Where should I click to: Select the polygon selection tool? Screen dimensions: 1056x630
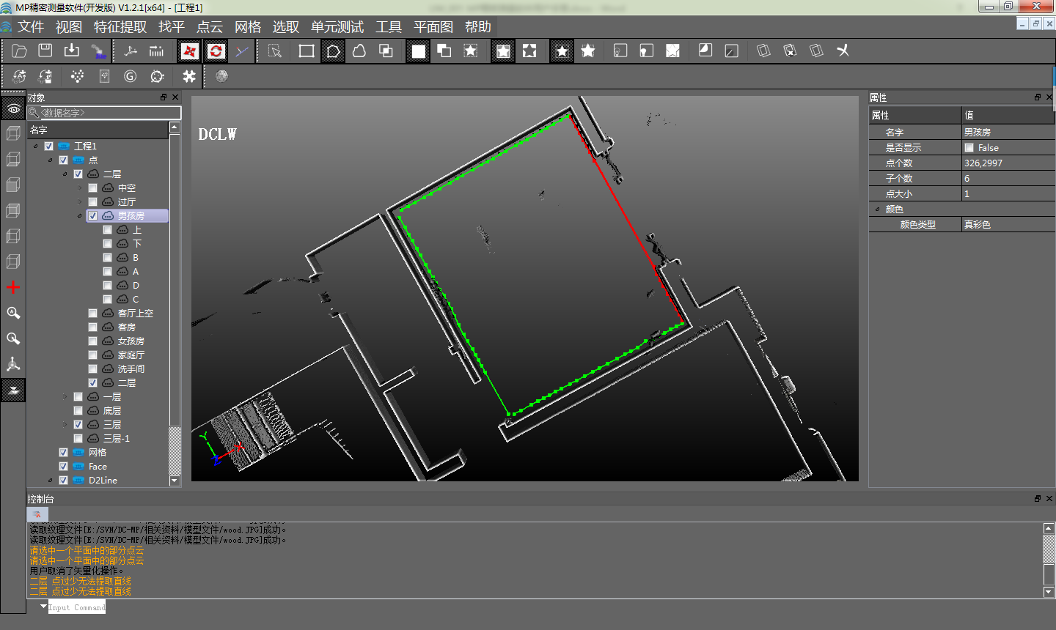coord(333,51)
